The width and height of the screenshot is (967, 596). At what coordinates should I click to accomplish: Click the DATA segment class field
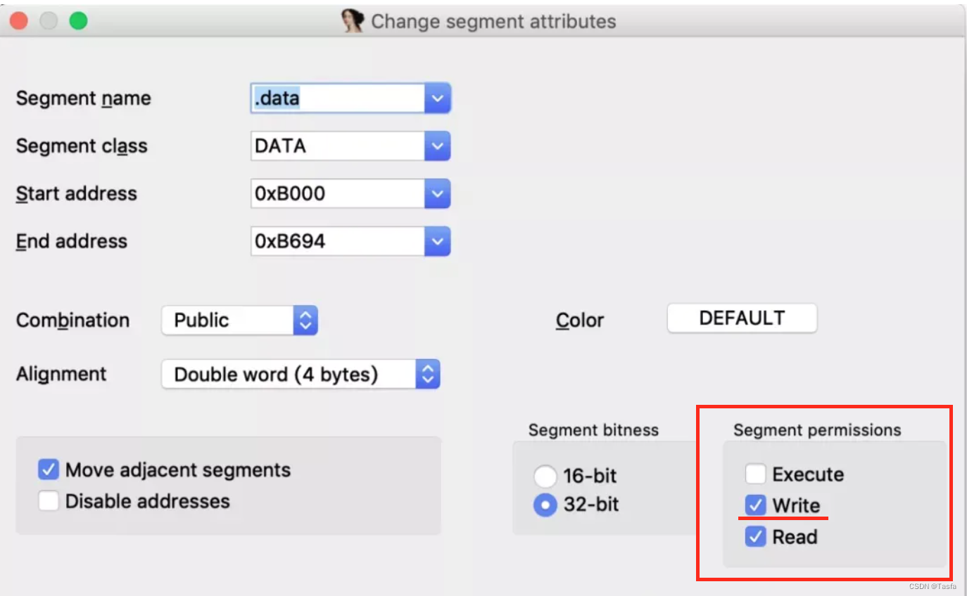pos(338,146)
